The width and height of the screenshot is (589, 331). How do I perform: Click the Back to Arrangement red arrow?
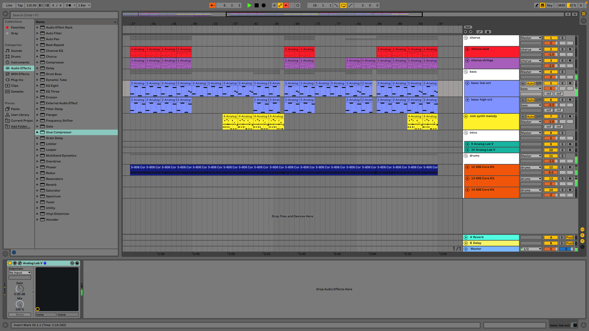pos(286,5)
